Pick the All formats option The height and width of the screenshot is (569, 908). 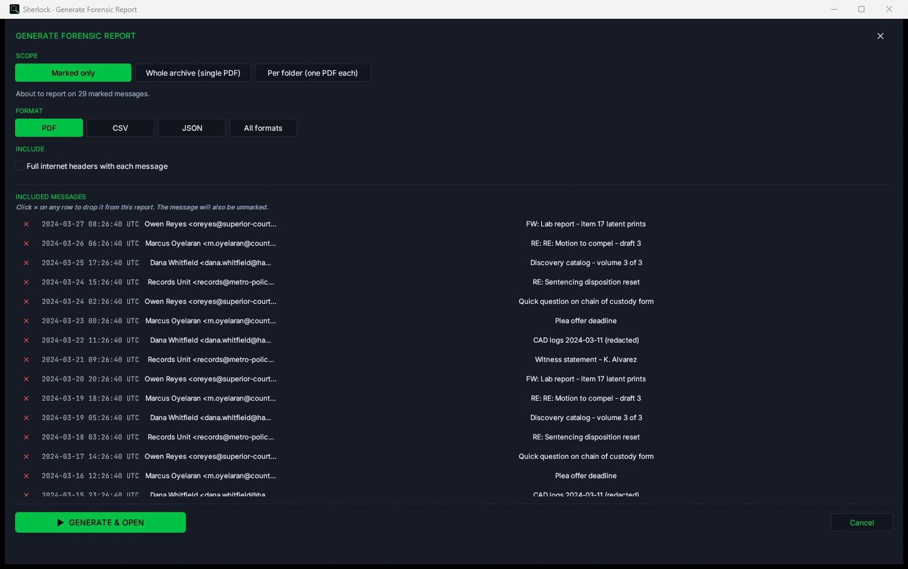(x=263, y=128)
